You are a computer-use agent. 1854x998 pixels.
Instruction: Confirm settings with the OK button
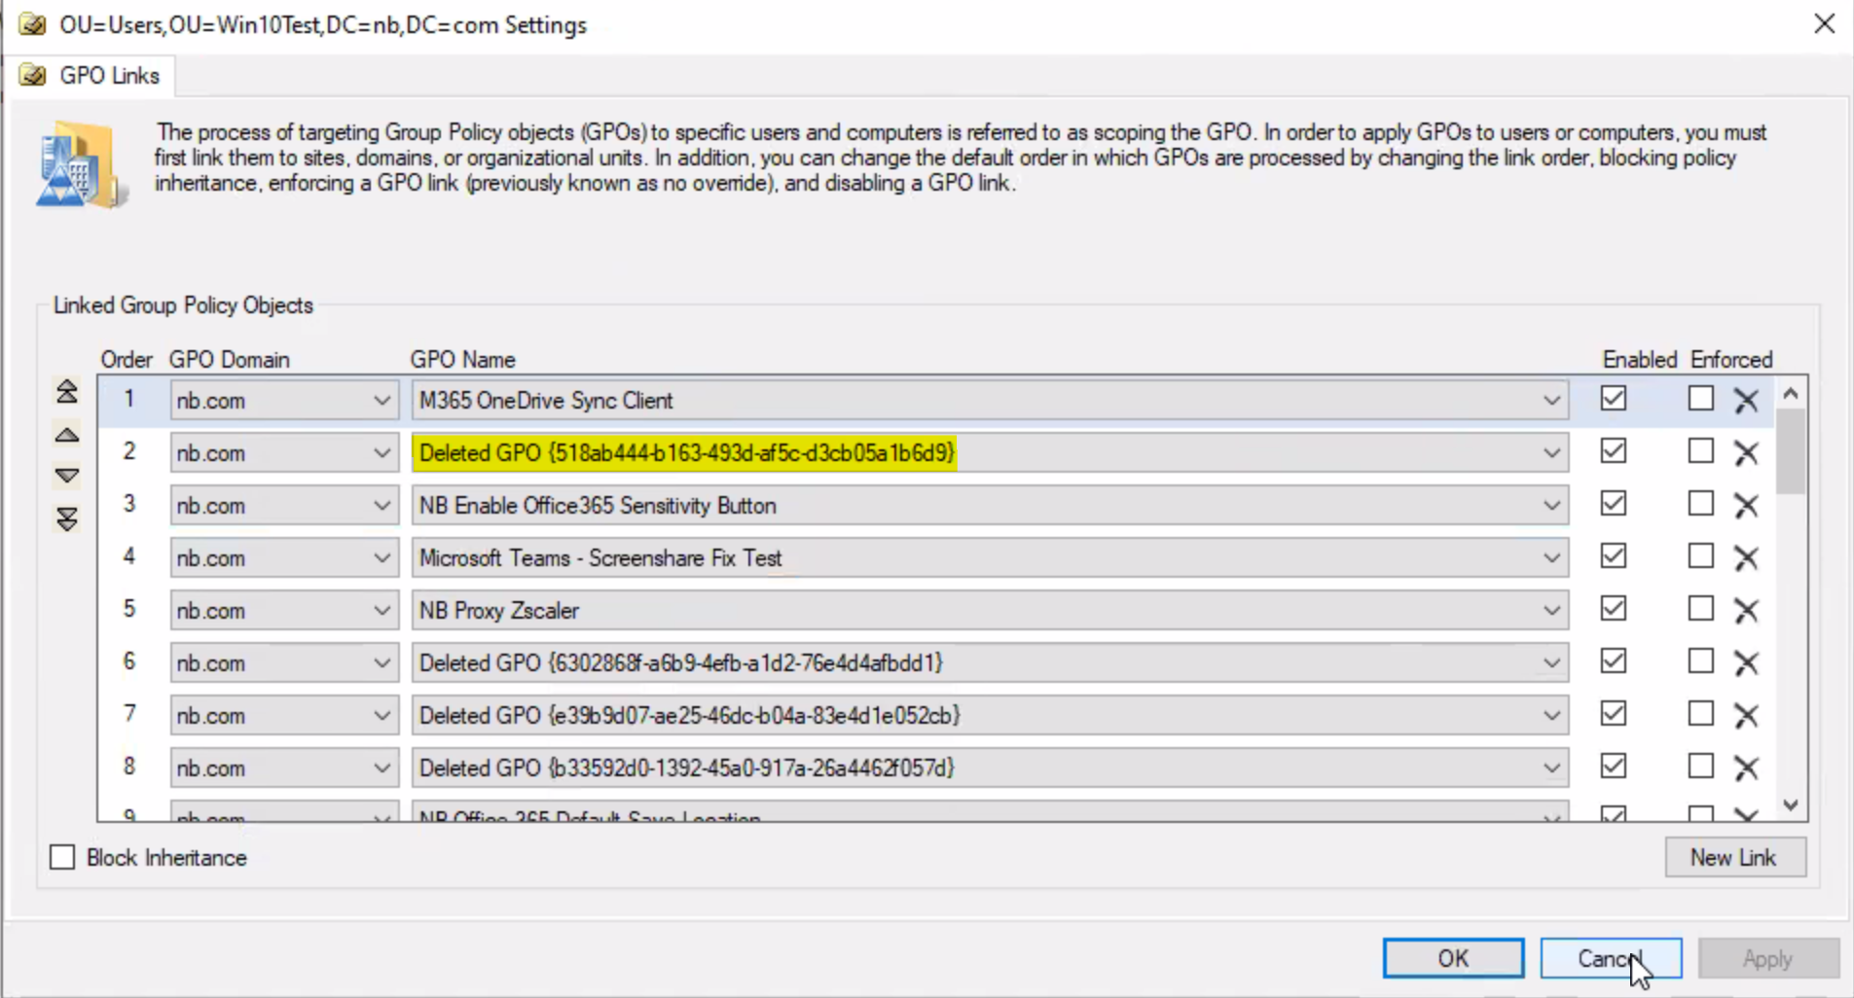coord(1453,958)
